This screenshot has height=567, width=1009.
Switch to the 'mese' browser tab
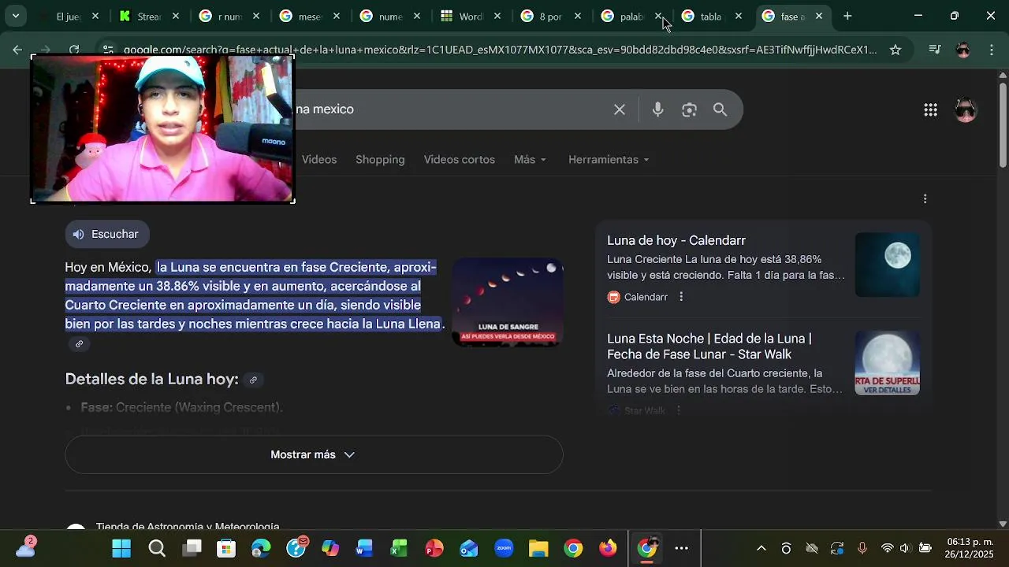310,16
